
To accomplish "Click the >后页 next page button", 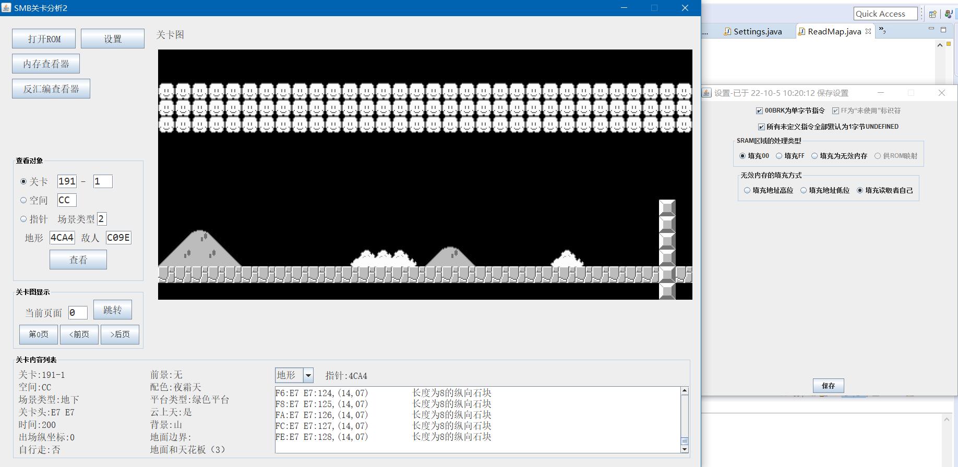I will (120, 335).
